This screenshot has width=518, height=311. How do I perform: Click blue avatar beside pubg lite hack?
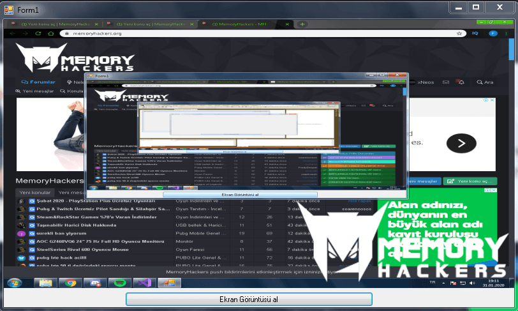(x=21, y=258)
